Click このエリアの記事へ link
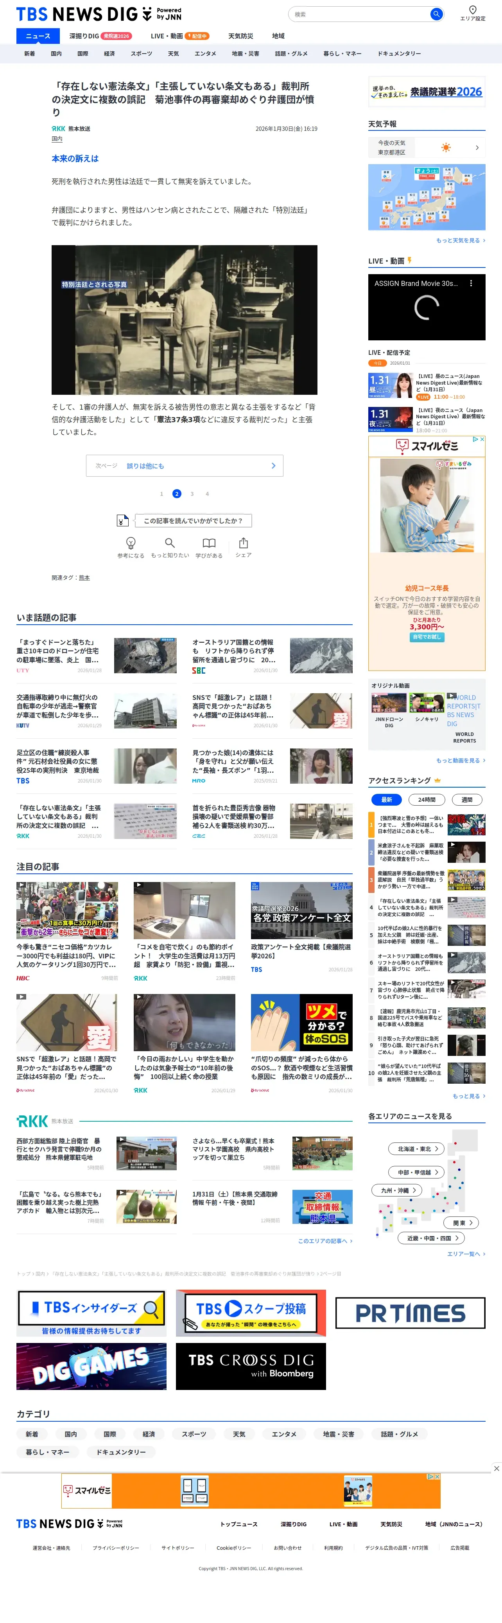502x1623 pixels. pyautogui.click(x=325, y=1241)
